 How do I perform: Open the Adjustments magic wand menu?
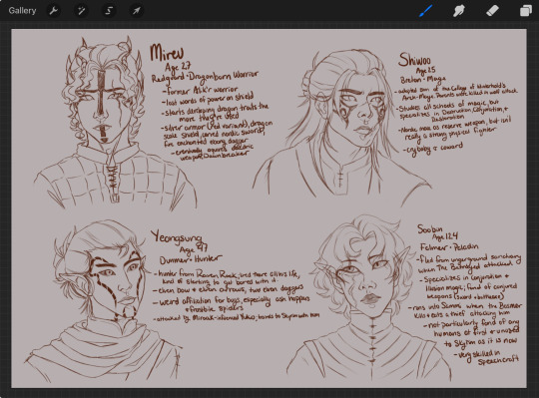click(x=81, y=11)
